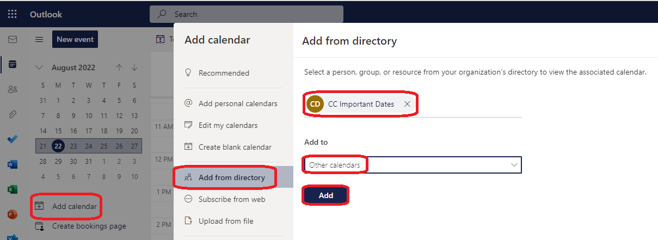Screen dimensions: 658x240
Task: Click the New event button
Action: click(75, 39)
